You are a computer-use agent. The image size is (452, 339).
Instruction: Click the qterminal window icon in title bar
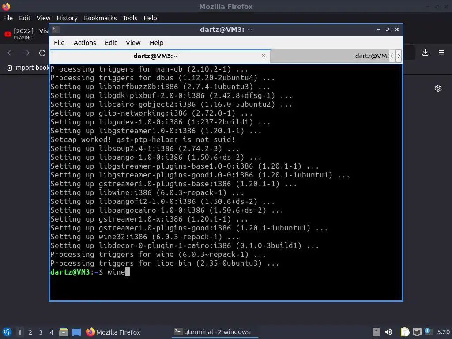[56, 30]
